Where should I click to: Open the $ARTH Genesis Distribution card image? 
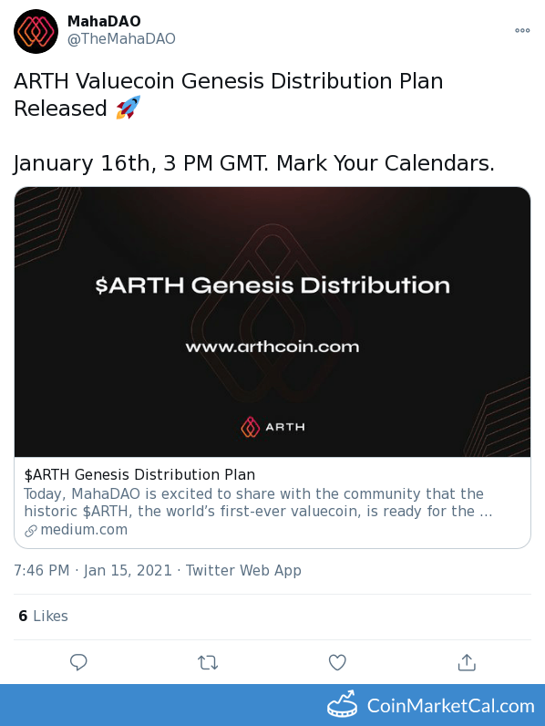272,322
